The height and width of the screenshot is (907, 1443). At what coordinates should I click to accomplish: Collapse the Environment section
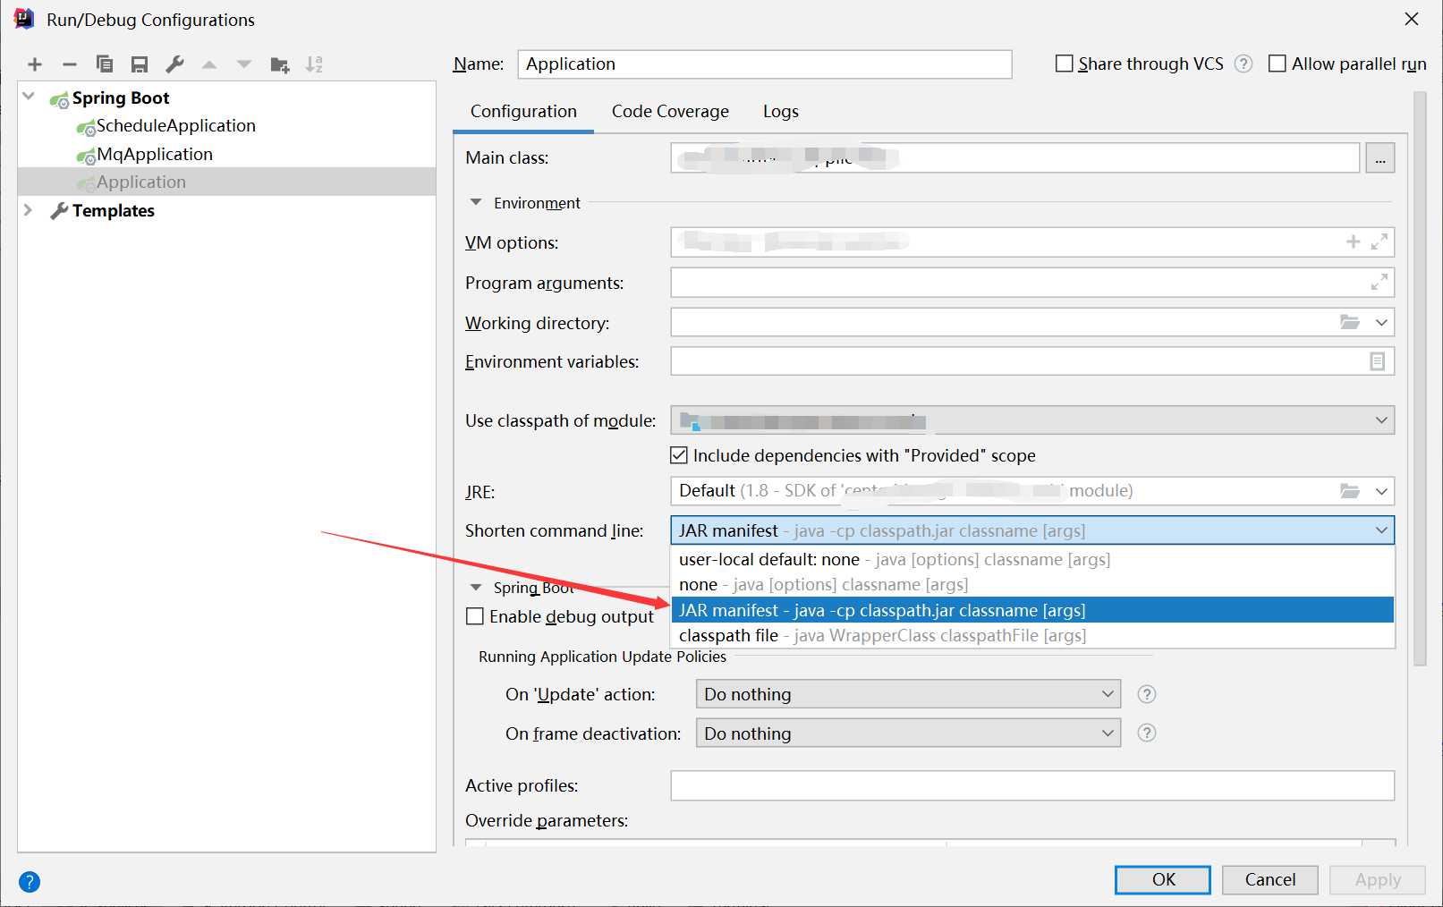click(x=476, y=202)
